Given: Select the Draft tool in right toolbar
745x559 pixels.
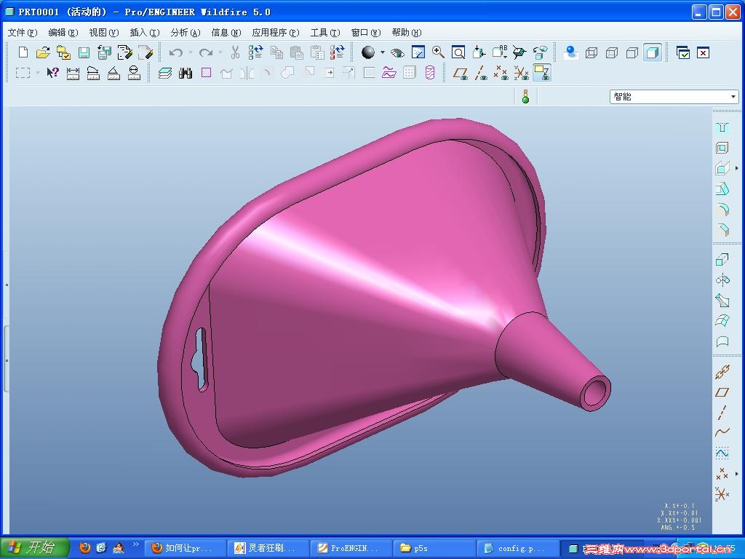Looking at the screenshot, I should point(722,189).
